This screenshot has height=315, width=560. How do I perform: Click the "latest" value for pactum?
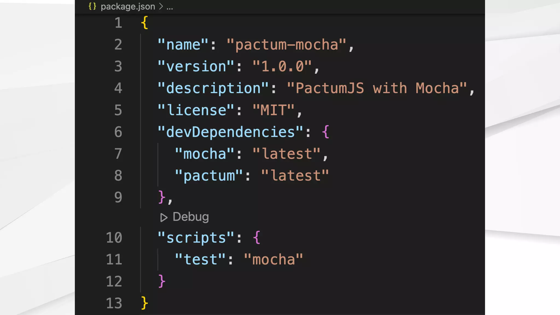[x=295, y=176]
